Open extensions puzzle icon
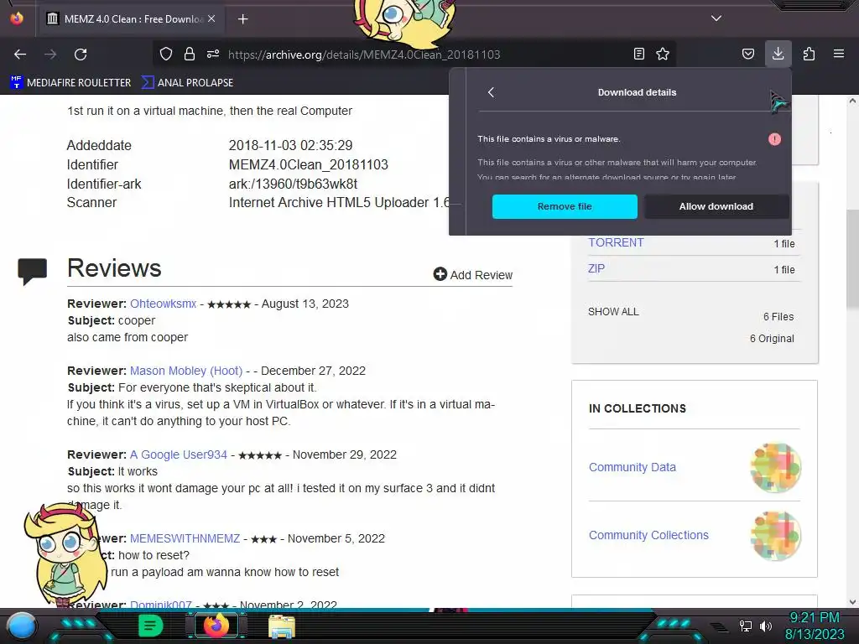Image resolution: width=859 pixels, height=644 pixels. (x=809, y=54)
